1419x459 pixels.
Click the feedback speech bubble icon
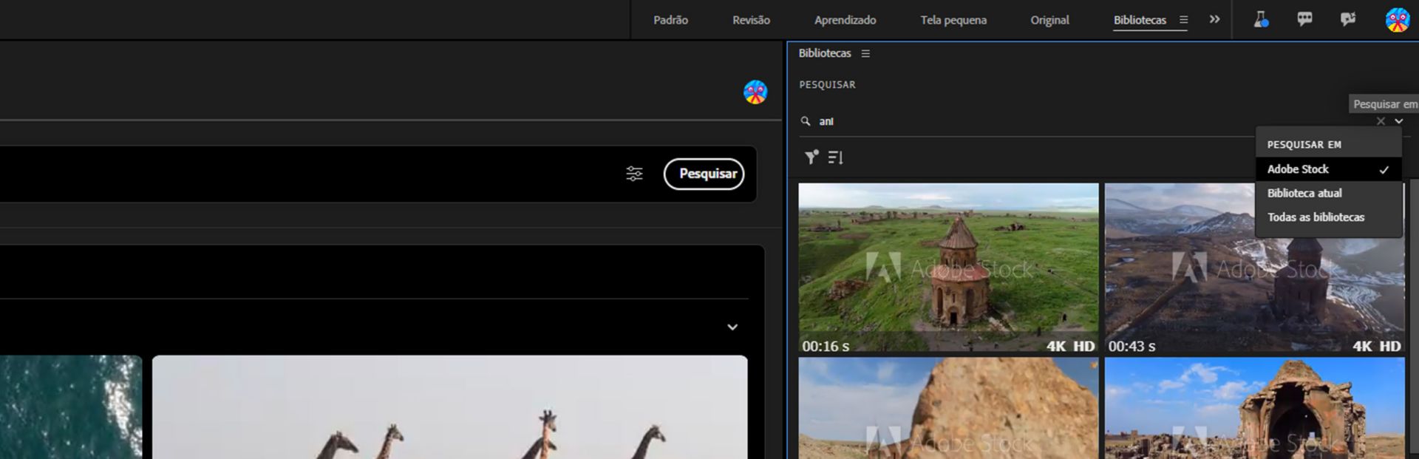[x=1348, y=19]
